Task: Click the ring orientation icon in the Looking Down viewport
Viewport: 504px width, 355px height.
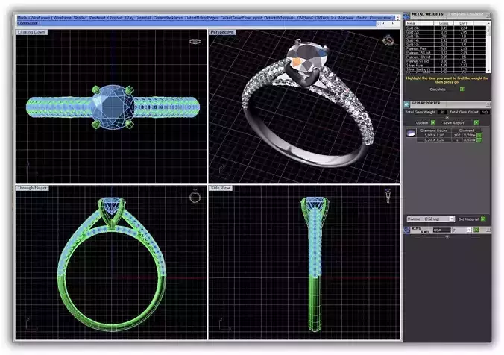Action: coord(195,42)
